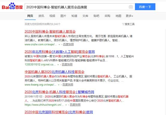166x115 pixels.
Task: Go to the 文库 tab
Action: tap(85, 16)
